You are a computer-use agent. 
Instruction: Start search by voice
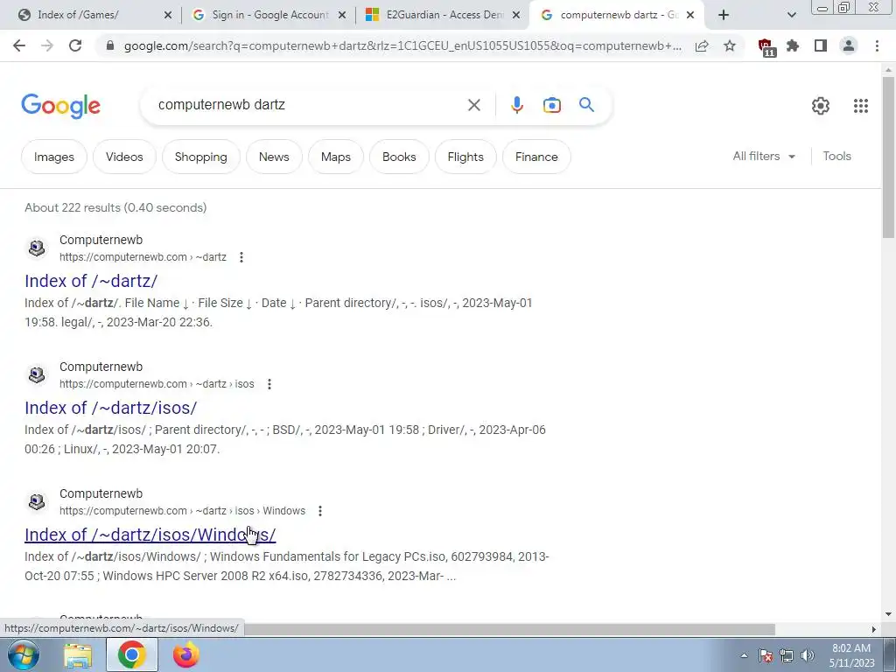tap(517, 105)
